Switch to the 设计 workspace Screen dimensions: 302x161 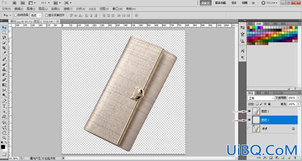[234, 3]
